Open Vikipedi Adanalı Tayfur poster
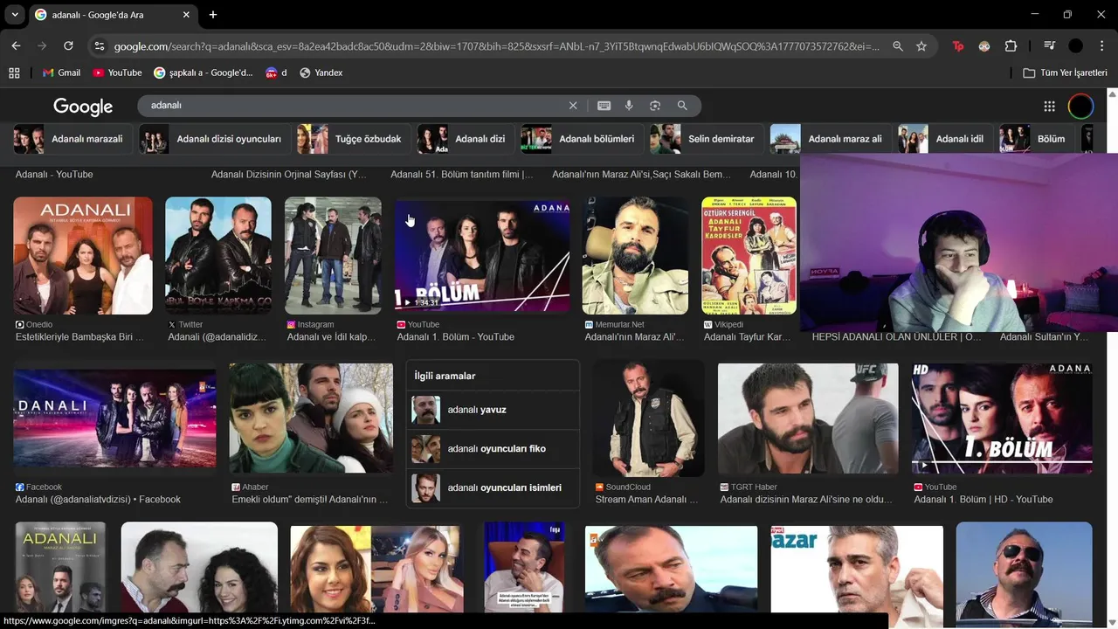 749,255
